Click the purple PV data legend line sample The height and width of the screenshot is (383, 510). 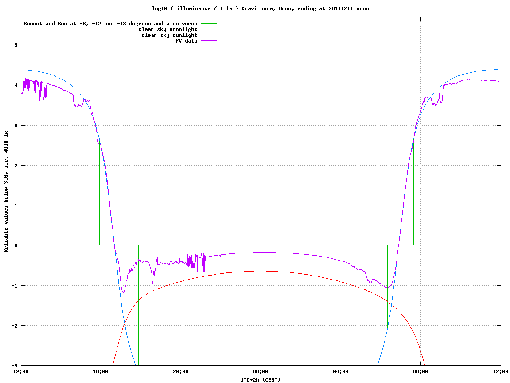(x=209, y=41)
